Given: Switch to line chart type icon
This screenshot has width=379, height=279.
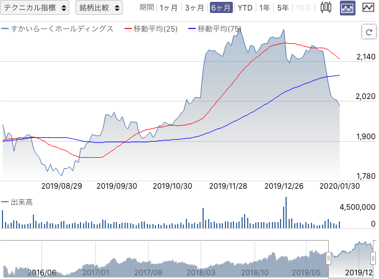Looking at the screenshot, I should click(368, 7).
